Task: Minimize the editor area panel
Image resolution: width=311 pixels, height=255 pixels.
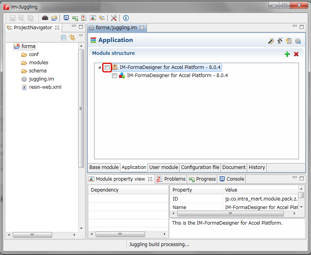Action: (295, 26)
